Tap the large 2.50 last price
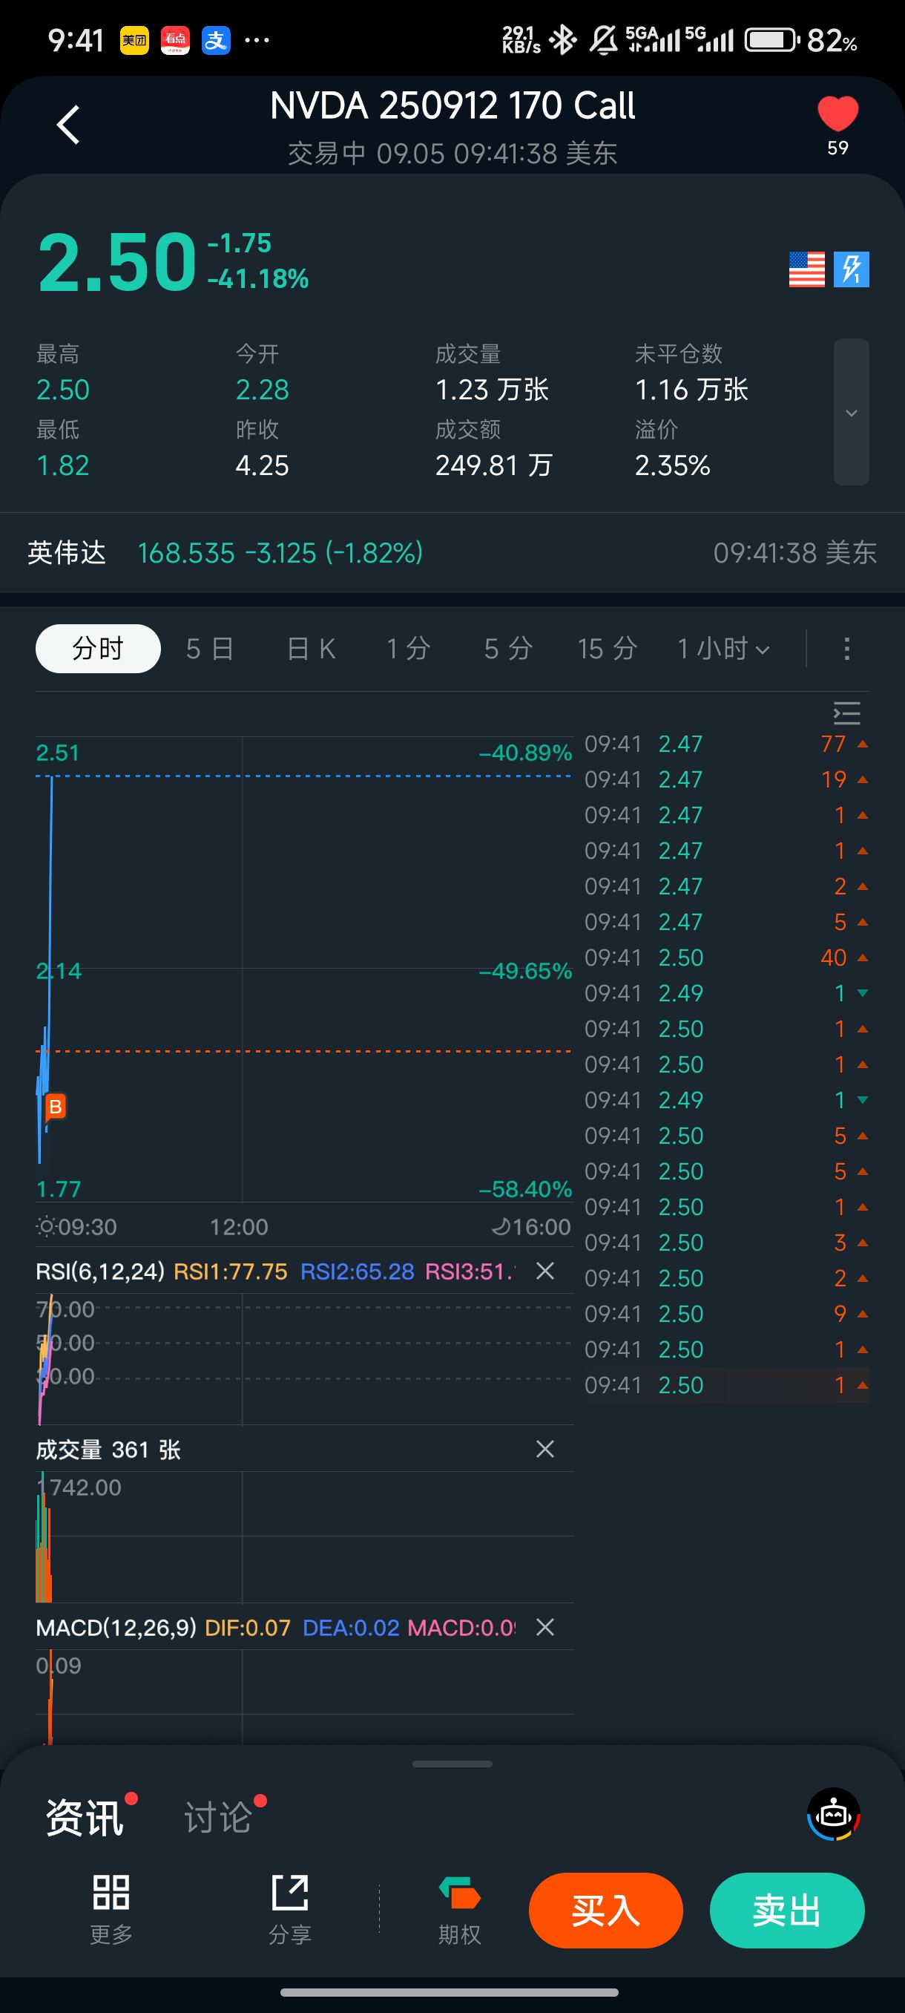This screenshot has width=905, height=2013. (x=117, y=263)
